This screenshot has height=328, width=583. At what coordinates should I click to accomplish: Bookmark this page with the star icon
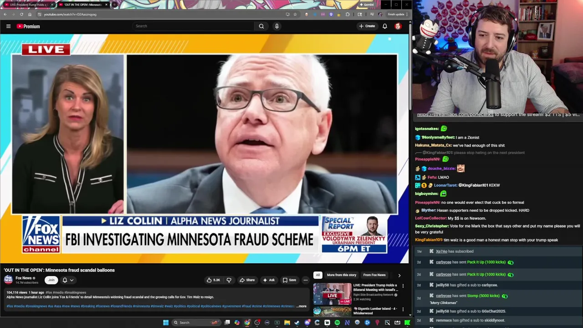(x=295, y=14)
